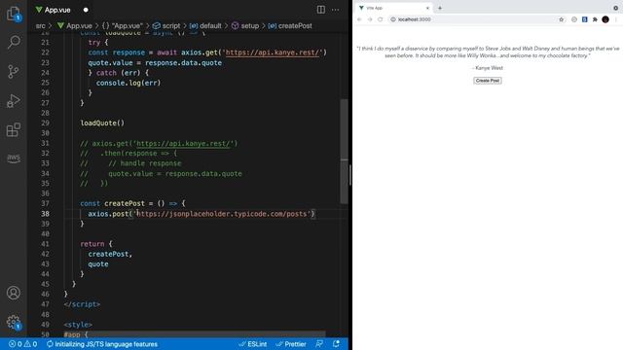Open the editor More Actions menu
This screenshot has height=350, width=623.
pyautogui.click(x=336, y=10)
